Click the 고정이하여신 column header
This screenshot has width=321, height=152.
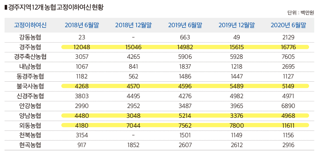point(30,25)
